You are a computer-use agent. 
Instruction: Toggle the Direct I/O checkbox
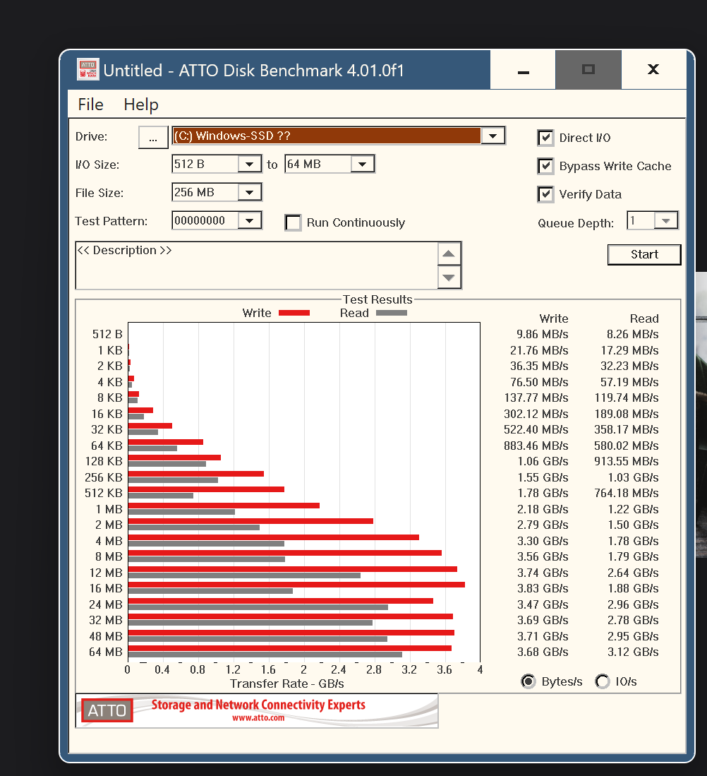(x=545, y=138)
